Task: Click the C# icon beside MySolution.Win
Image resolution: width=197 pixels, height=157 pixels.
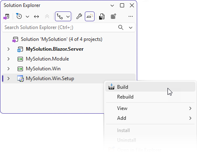Action: pyautogui.click(x=20, y=69)
